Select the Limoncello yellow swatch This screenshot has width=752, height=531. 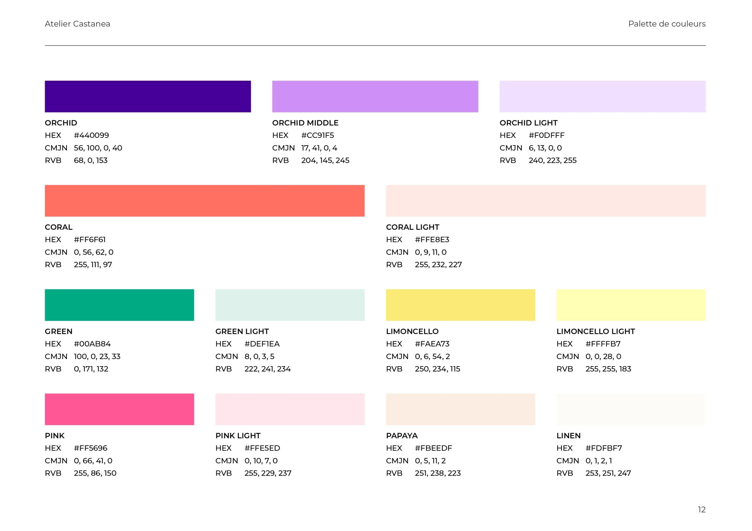[460, 305]
